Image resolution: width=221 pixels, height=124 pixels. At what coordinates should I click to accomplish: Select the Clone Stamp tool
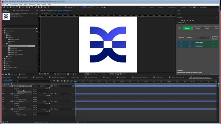pyautogui.click(x=39, y=7)
